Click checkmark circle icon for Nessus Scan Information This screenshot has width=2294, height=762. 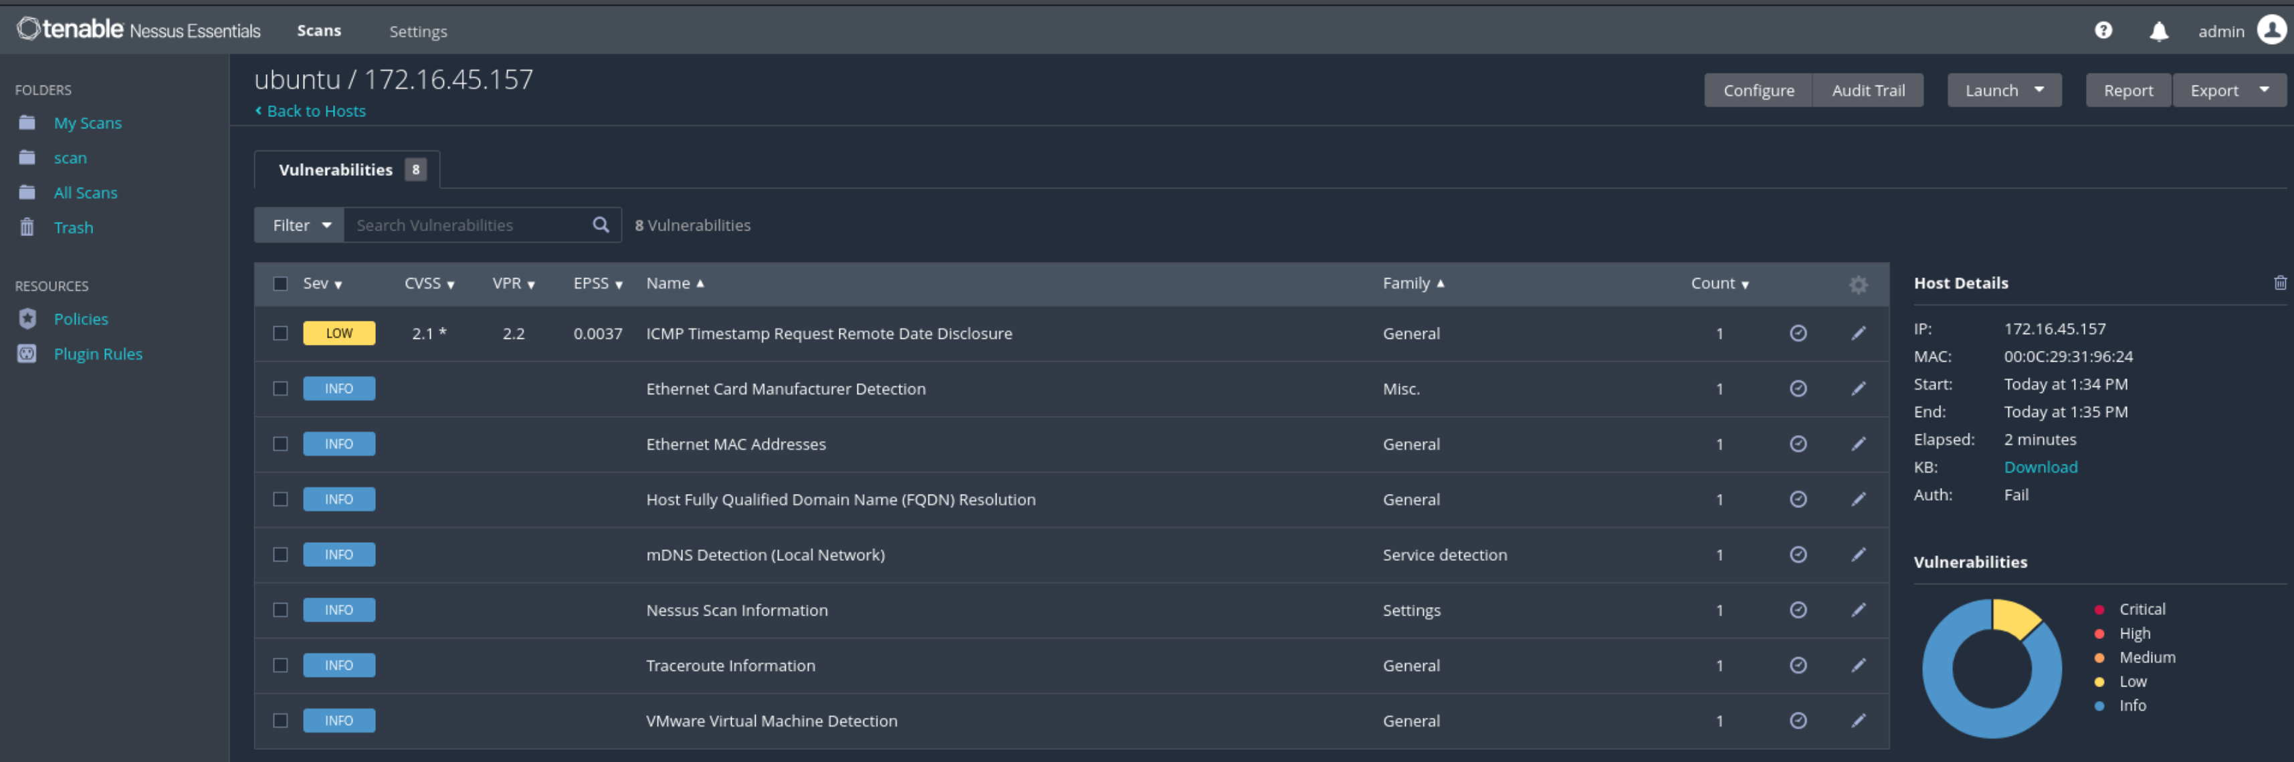click(1798, 611)
